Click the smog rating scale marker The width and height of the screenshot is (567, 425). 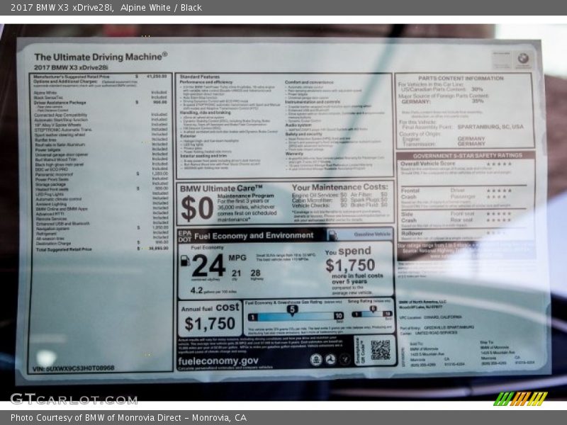pos(373,309)
